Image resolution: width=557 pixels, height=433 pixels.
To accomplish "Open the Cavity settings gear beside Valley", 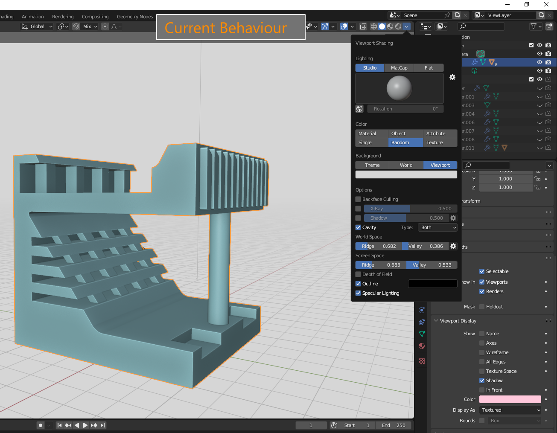I will (x=453, y=246).
